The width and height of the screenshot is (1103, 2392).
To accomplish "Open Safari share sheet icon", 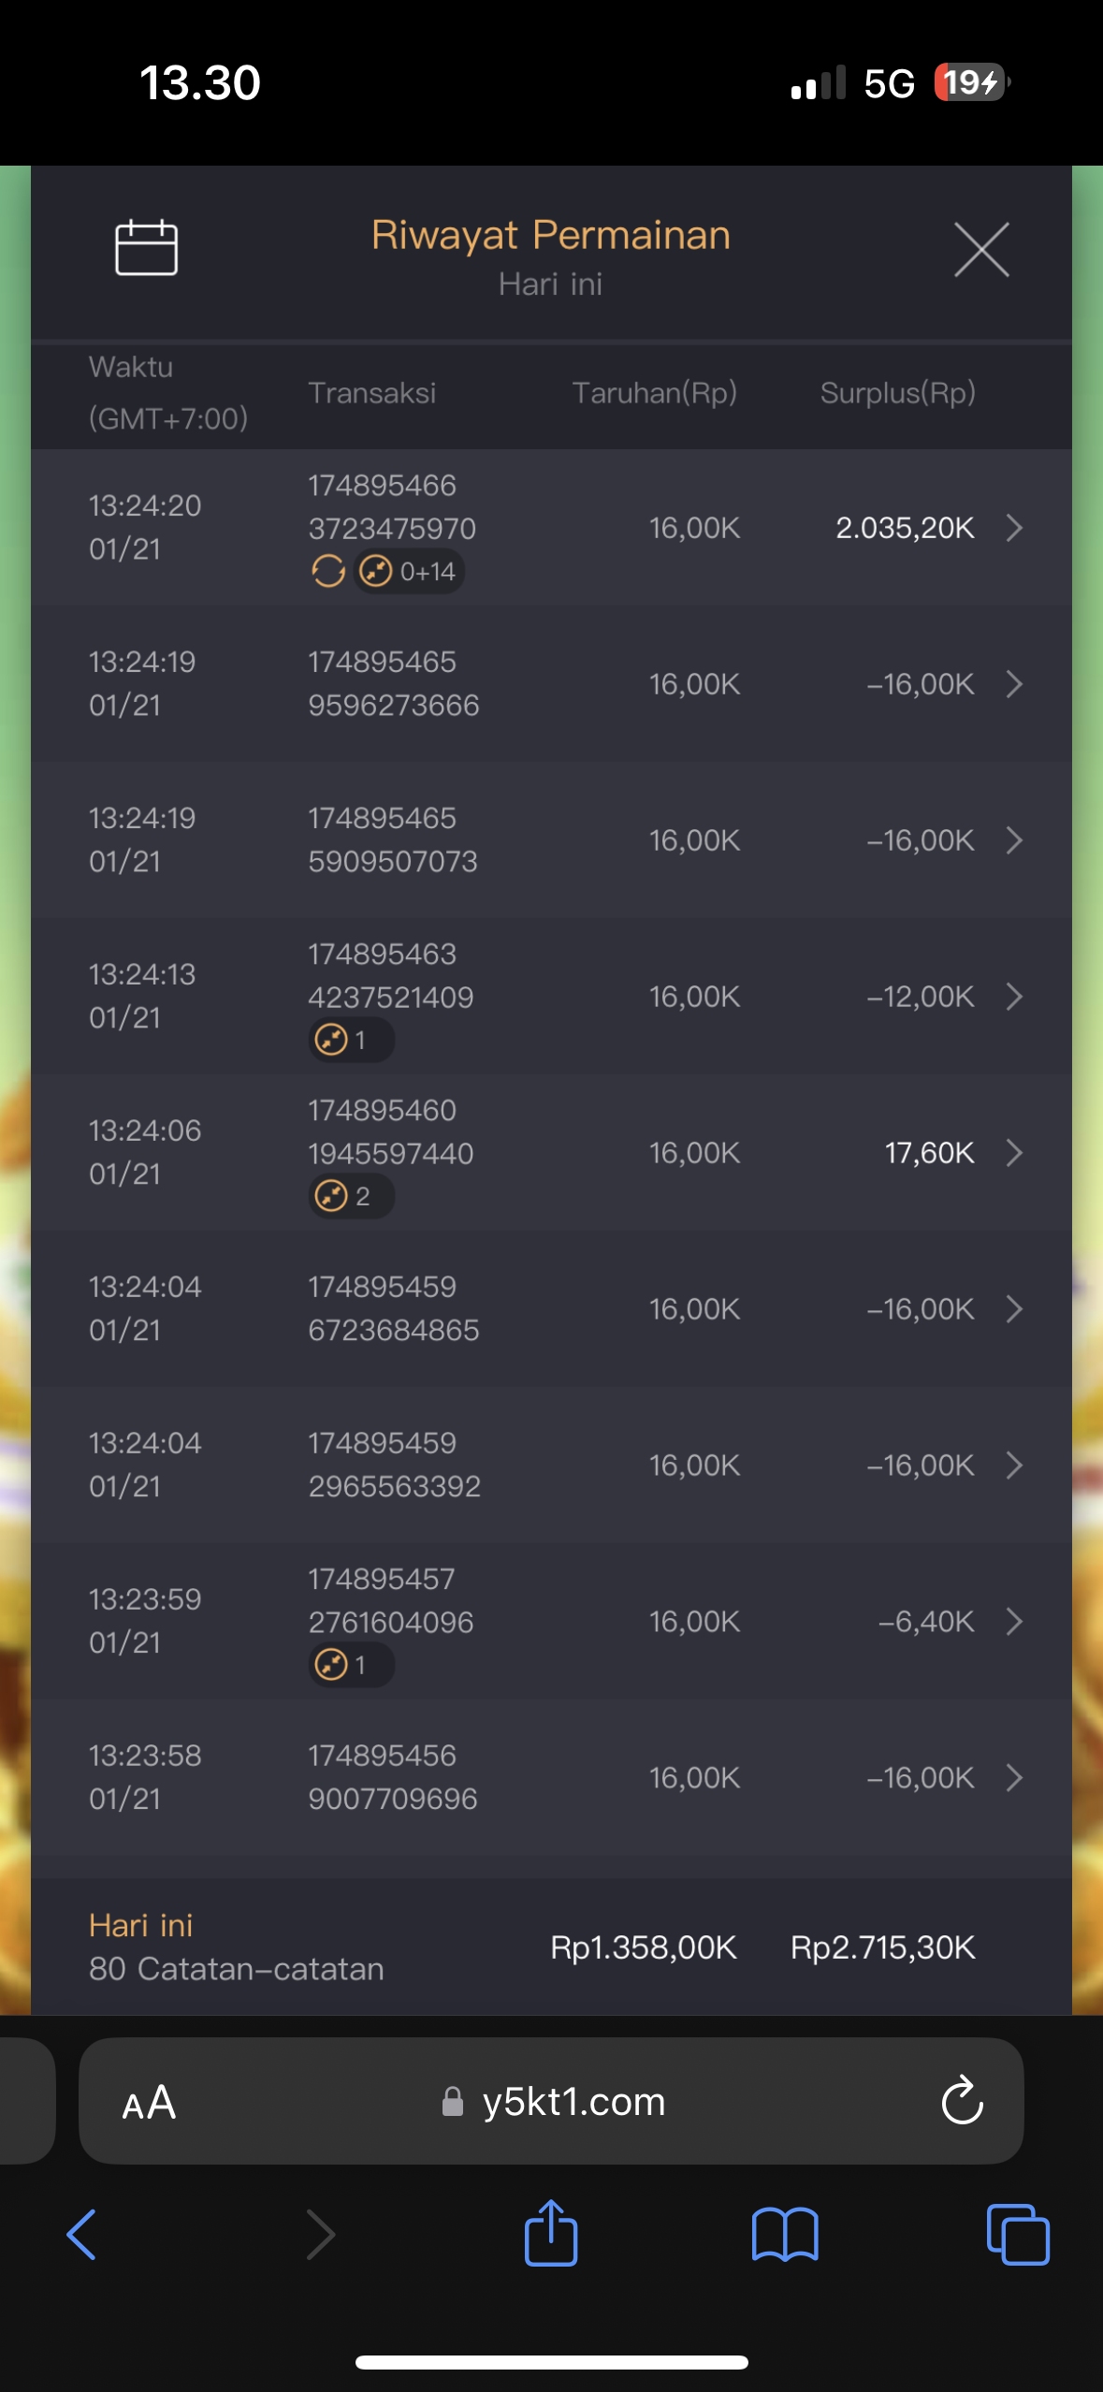I will [551, 2234].
